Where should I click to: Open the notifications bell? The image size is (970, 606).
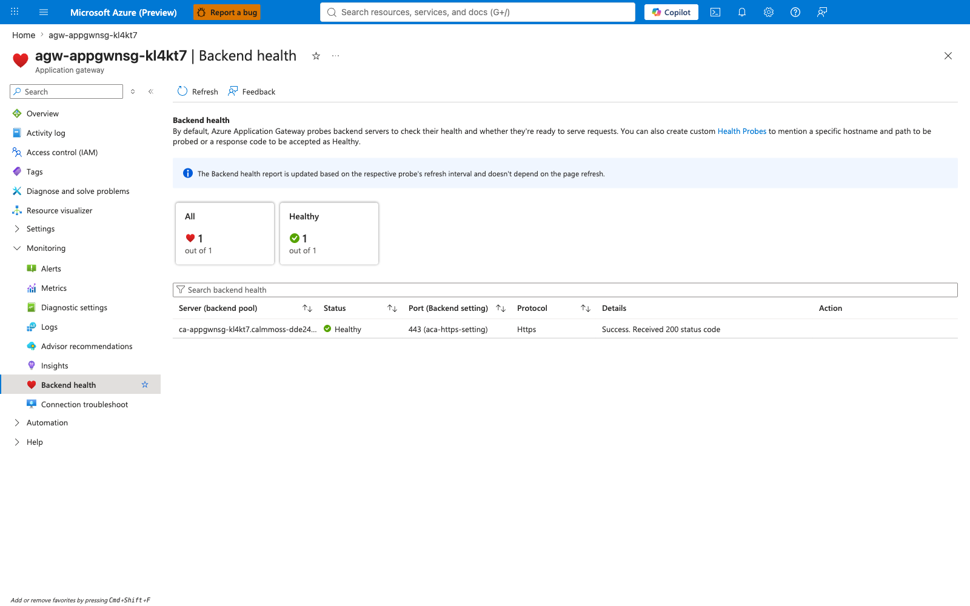[x=742, y=12]
